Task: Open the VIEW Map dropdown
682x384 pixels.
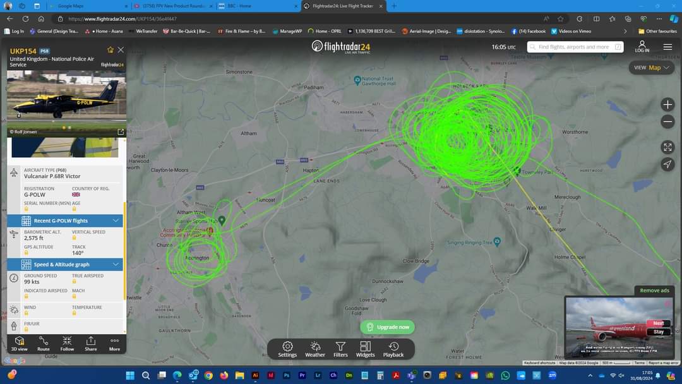Action: click(x=651, y=68)
